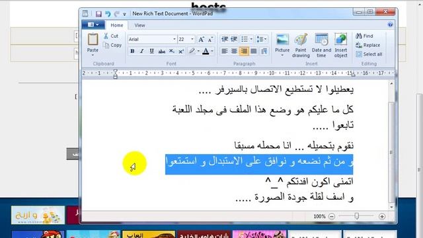
Task: Insert Date and time
Action: tap(321, 46)
